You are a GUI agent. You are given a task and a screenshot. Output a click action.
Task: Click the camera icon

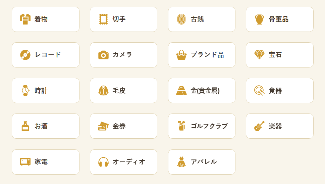103,55
